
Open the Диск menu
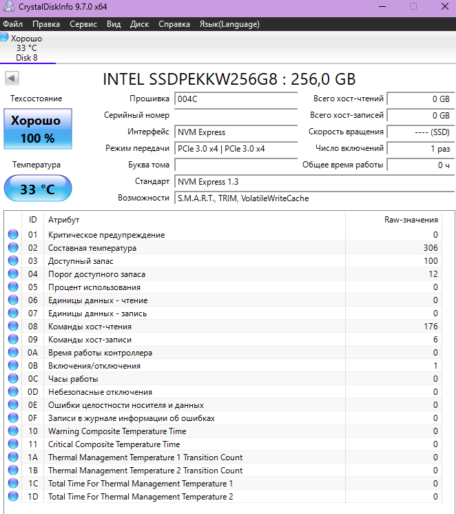(x=139, y=24)
